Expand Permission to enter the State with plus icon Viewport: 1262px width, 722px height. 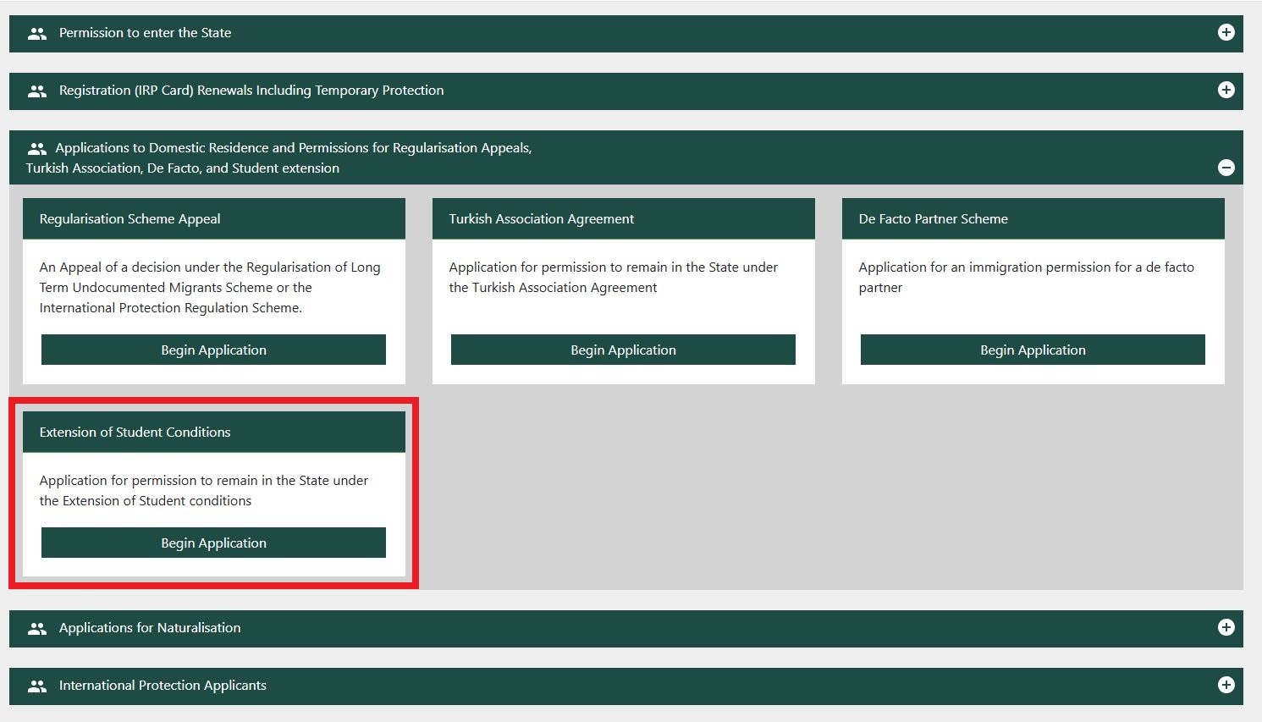[1226, 32]
